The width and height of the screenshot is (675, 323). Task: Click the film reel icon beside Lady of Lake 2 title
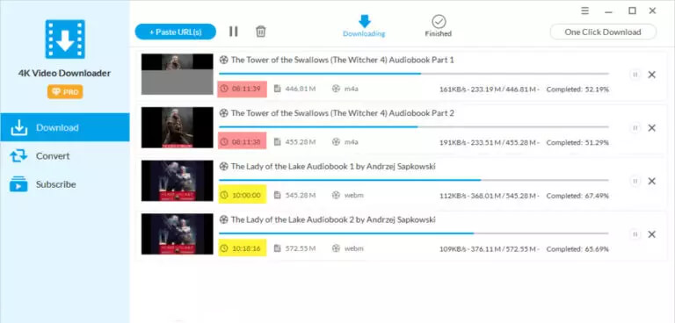pos(223,219)
